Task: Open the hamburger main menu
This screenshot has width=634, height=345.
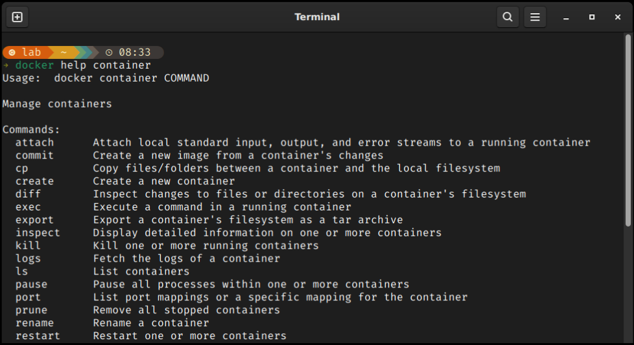Action: (535, 17)
